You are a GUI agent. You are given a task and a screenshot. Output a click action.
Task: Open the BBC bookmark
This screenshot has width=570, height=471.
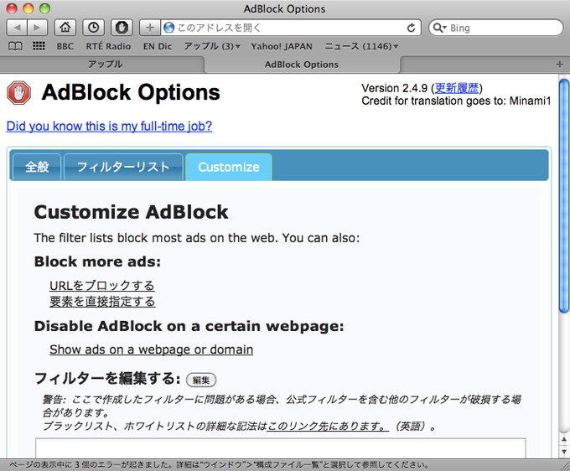(65, 47)
